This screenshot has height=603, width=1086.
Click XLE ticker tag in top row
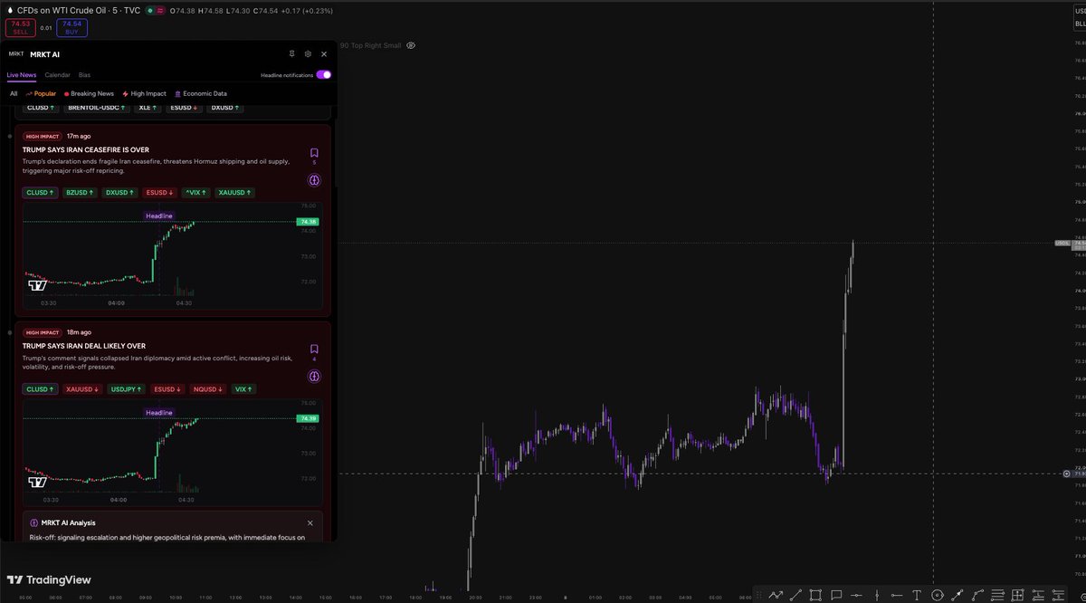(x=148, y=108)
